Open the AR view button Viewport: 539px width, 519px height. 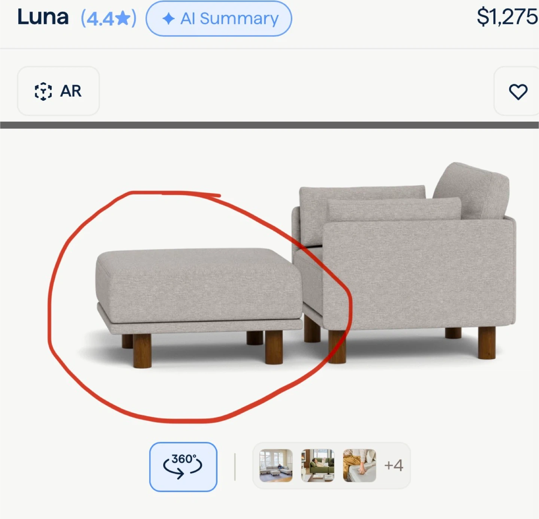click(58, 91)
